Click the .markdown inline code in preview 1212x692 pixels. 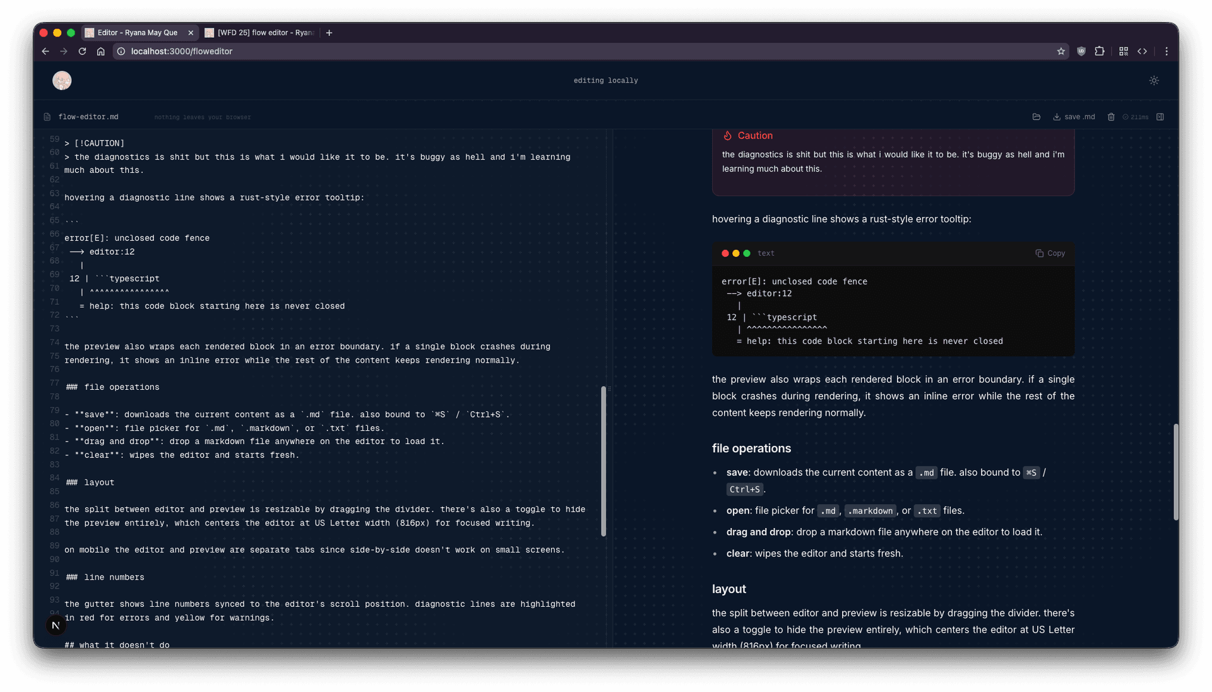point(870,511)
